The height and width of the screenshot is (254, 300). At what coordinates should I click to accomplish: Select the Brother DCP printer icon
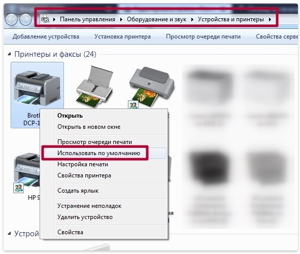pyautogui.click(x=37, y=88)
